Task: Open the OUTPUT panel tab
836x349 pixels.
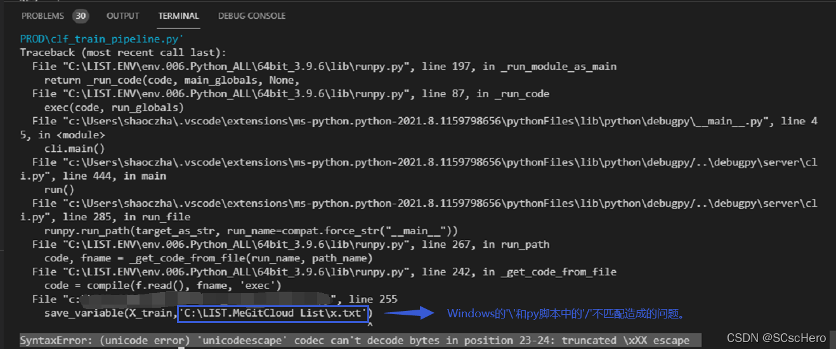Action: tap(123, 16)
